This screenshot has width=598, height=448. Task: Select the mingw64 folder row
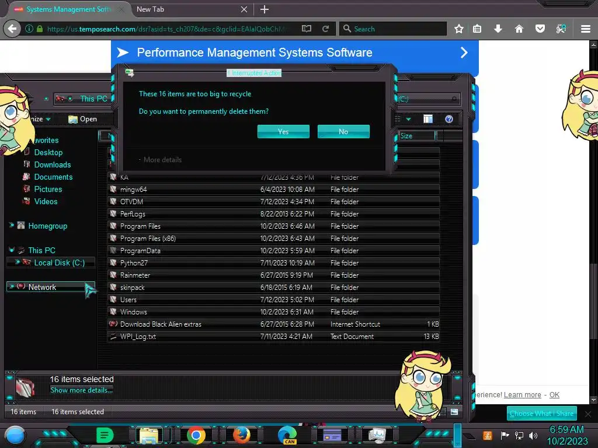pyautogui.click(x=273, y=190)
